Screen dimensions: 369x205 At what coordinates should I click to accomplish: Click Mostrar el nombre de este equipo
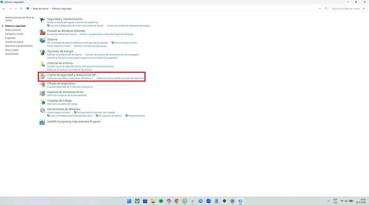tap(90, 46)
